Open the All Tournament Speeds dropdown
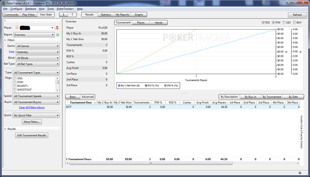The height and width of the screenshot is (177, 310). coord(36,96)
